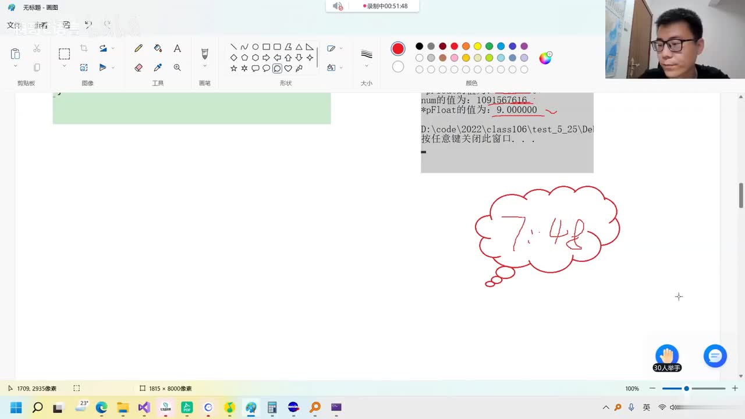Select the Pencil tool
Image resolution: width=745 pixels, height=419 pixels.
pyautogui.click(x=139, y=48)
